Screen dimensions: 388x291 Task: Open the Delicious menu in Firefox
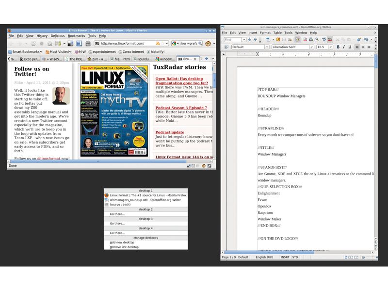[57, 35]
